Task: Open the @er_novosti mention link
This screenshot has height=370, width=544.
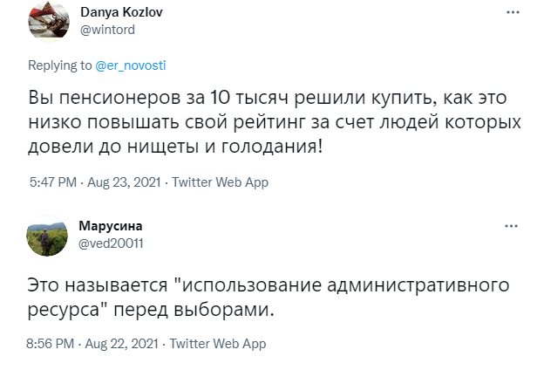Action: [131, 65]
